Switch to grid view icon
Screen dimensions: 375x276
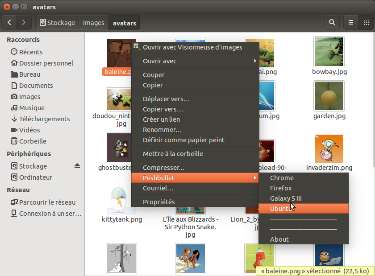pos(366,22)
